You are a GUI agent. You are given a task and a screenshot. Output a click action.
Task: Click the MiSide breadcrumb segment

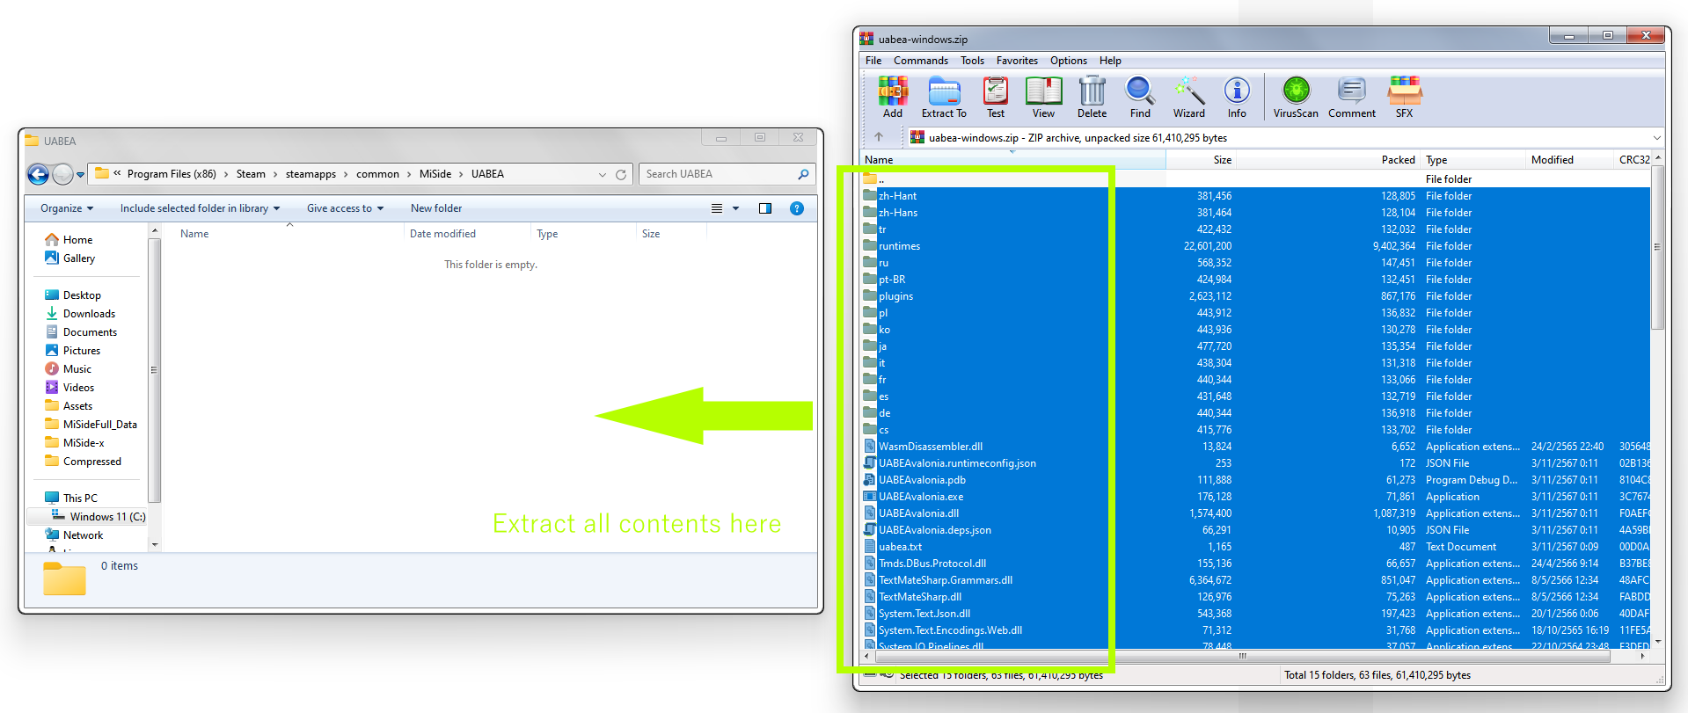click(435, 174)
